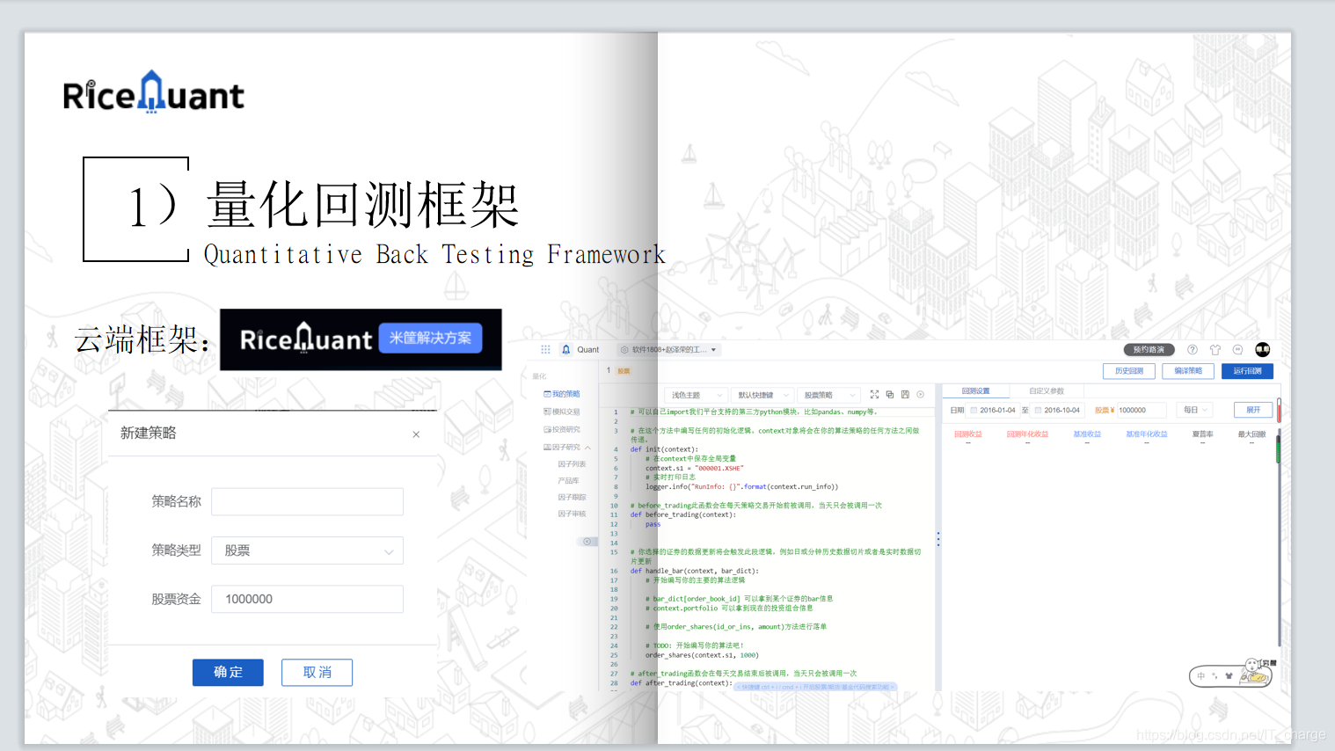Click the 夏普率 metric label
The image size is (1335, 751).
tap(1202, 434)
